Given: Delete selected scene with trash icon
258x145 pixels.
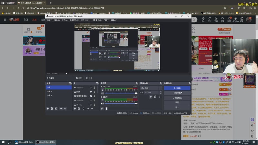Looking at the screenshot, I should (52, 109).
